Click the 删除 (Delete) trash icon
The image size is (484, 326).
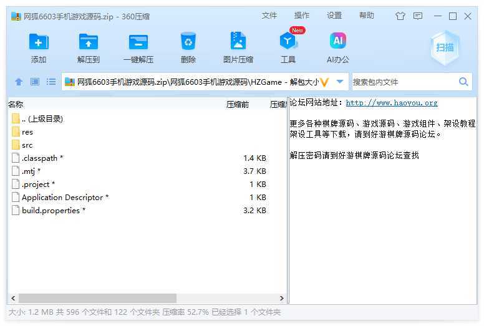click(x=188, y=42)
